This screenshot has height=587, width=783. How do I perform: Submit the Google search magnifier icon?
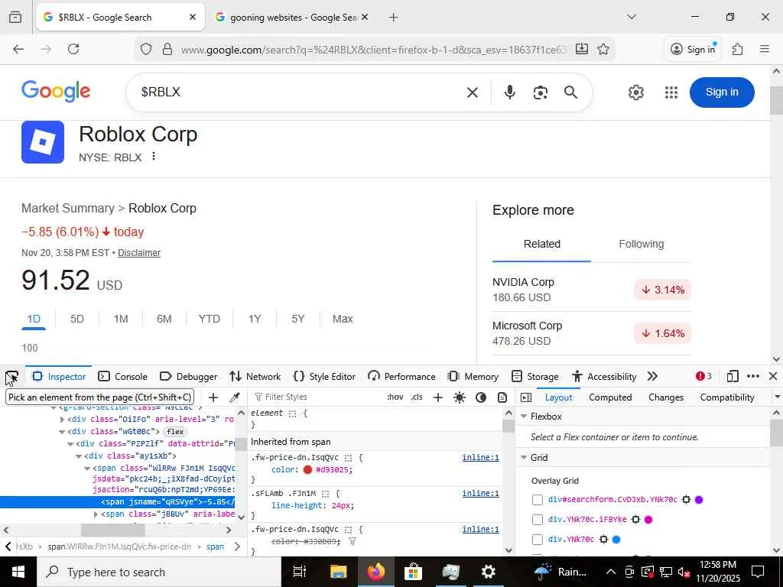[x=570, y=92]
